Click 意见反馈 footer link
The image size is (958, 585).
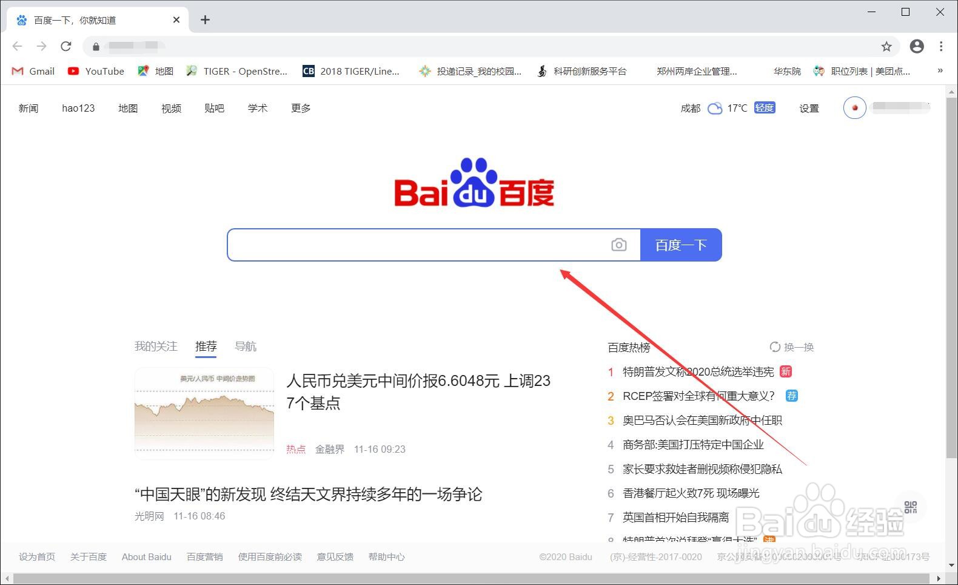[335, 556]
